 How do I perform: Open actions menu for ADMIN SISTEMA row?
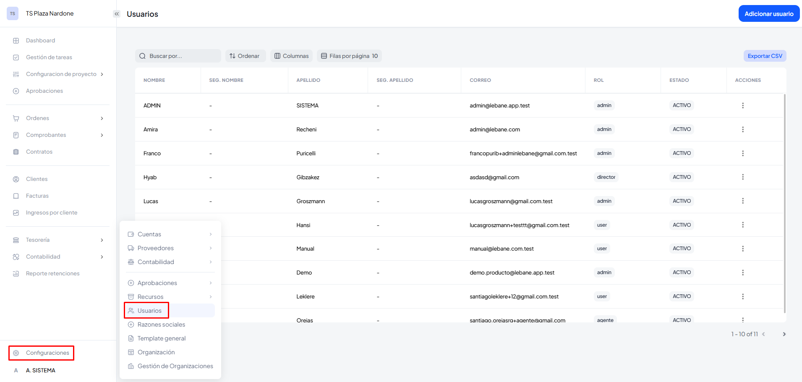[x=742, y=105]
